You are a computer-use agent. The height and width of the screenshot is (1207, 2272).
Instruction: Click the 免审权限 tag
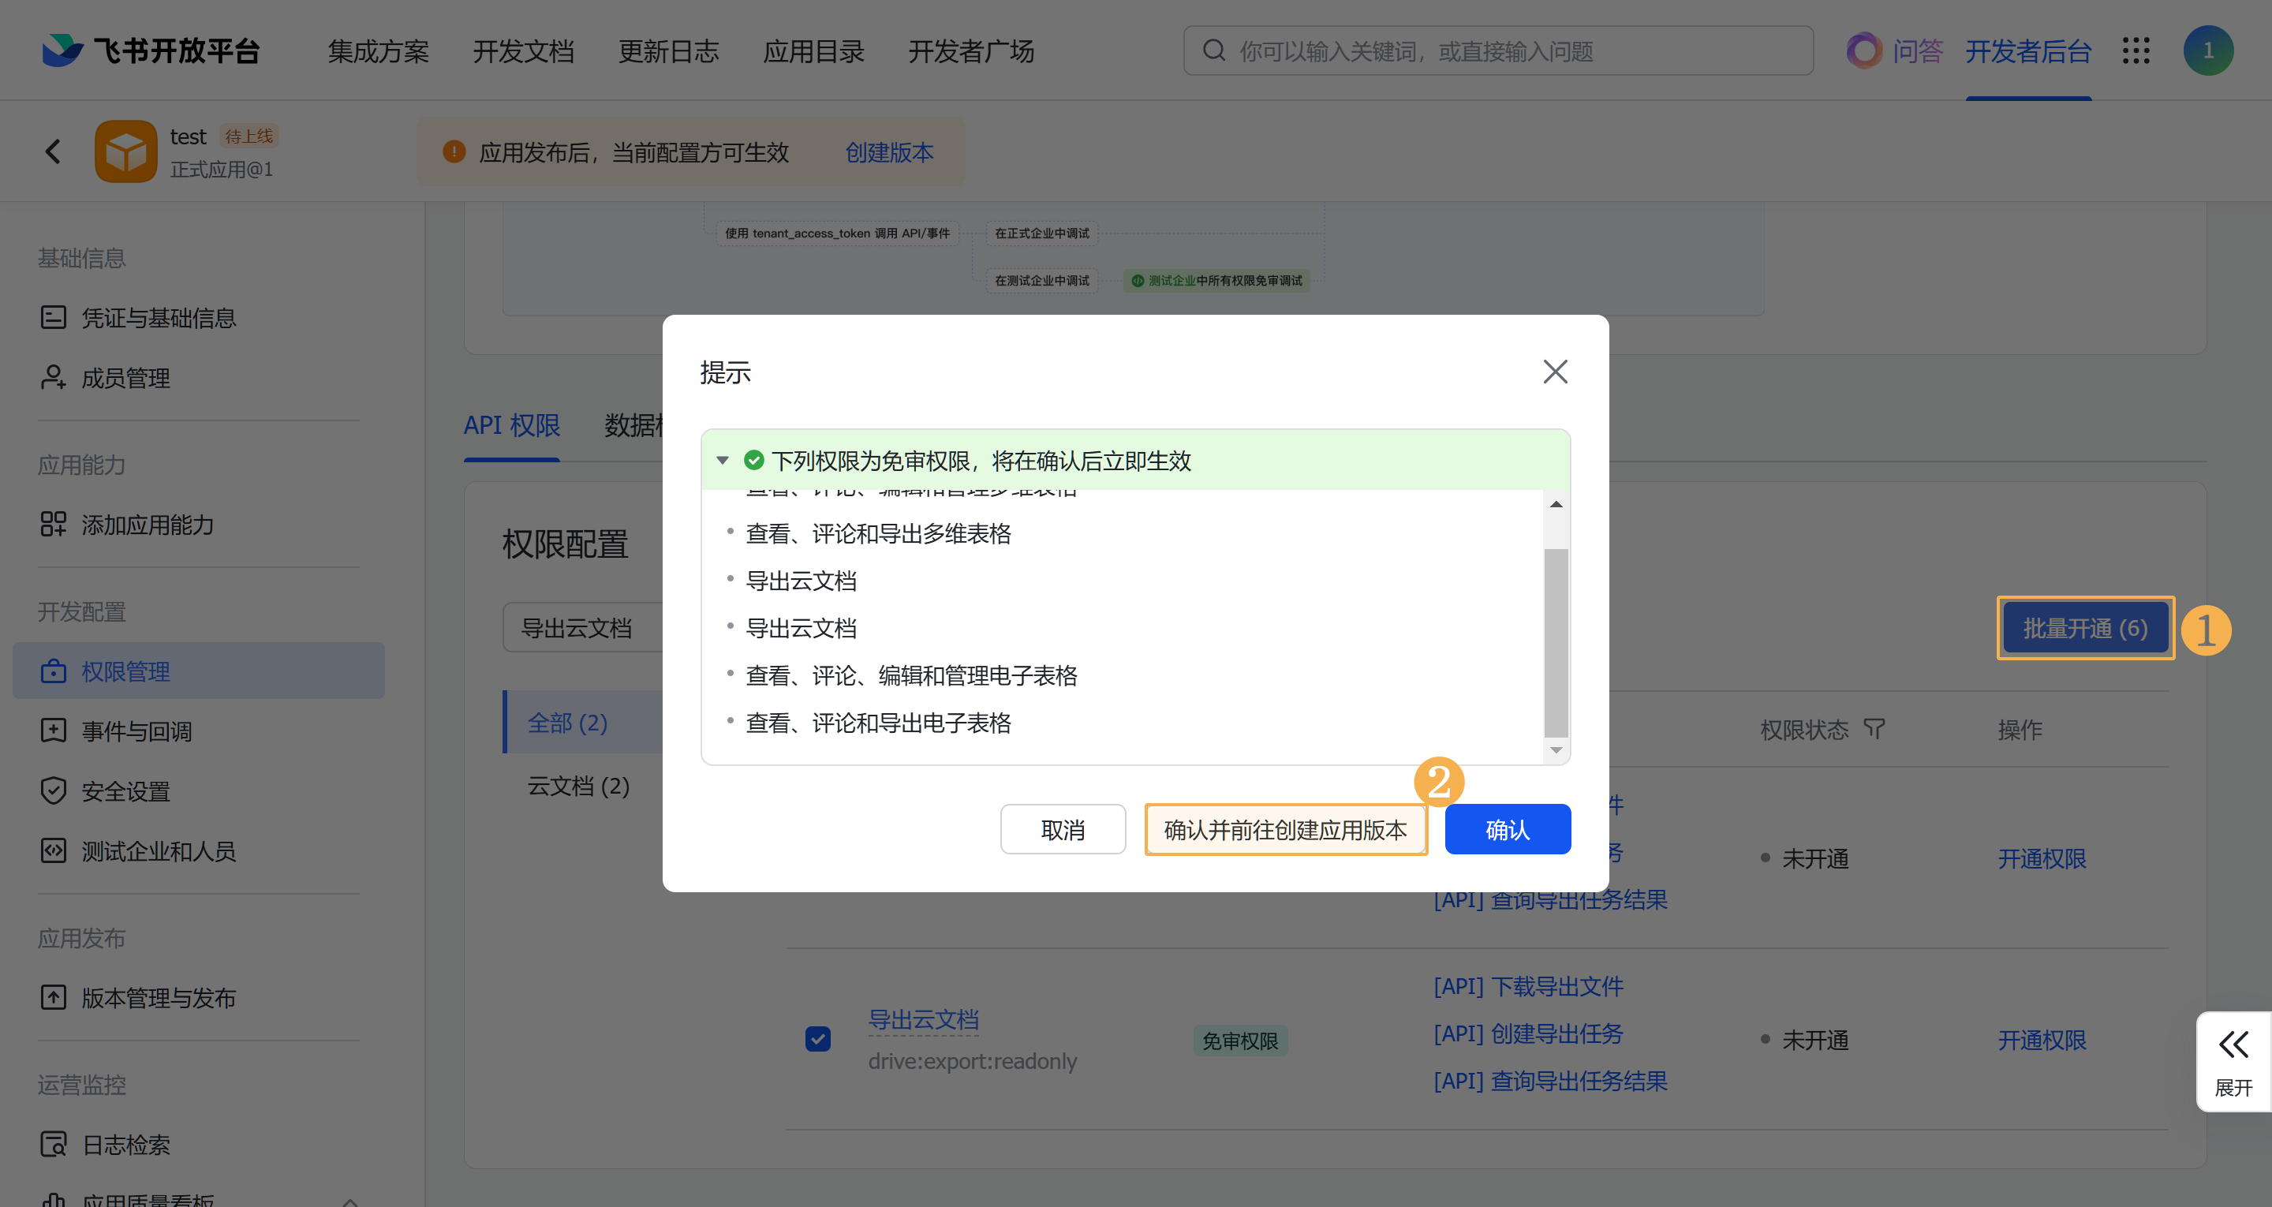(1240, 1041)
